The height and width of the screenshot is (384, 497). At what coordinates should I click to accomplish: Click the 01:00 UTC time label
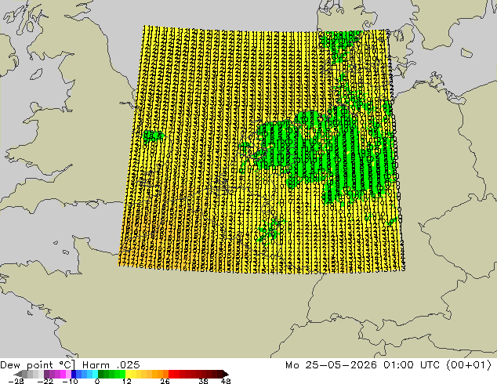coord(412,365)
